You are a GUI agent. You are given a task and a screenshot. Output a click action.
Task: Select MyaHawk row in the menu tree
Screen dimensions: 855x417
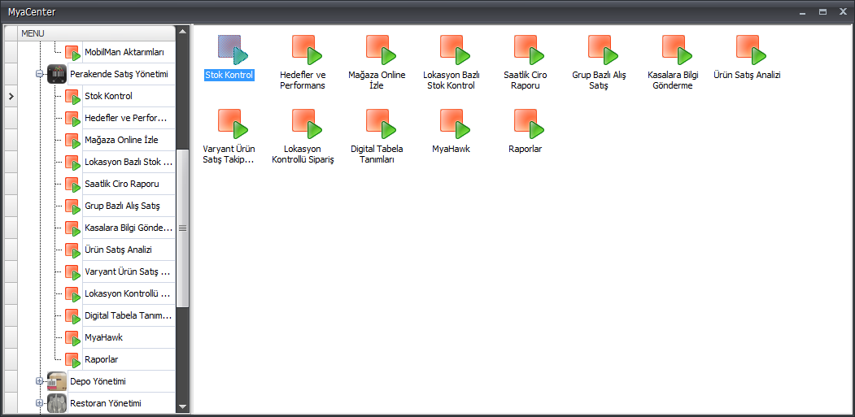[x=129, y=338]
